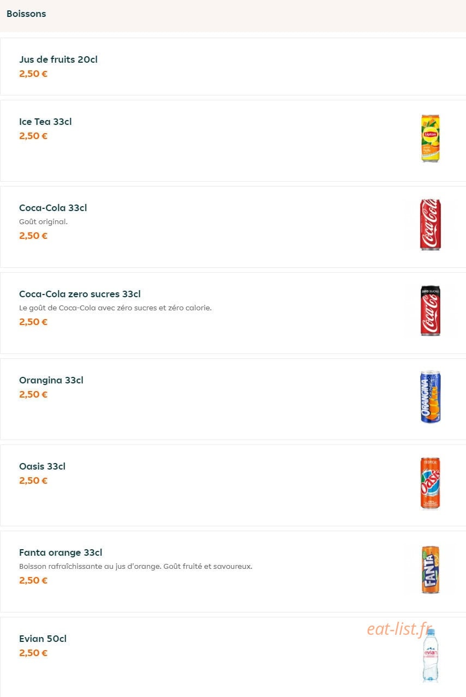466x697 pixels.
Task: Select the Coca-Cola 33cl title
Action: [53, 208]
